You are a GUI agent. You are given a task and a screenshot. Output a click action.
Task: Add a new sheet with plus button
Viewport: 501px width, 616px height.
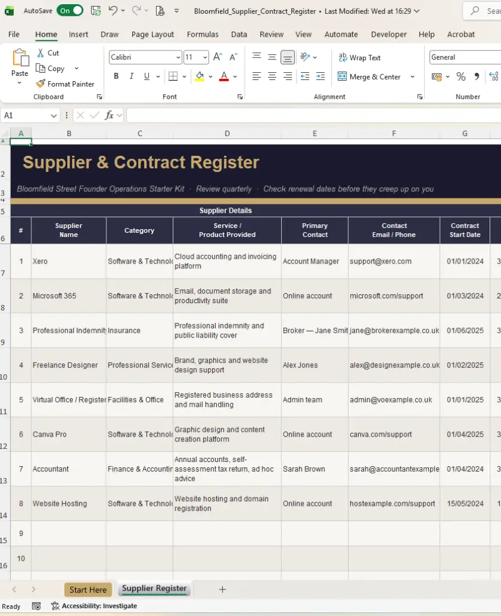tap(222, 590)
